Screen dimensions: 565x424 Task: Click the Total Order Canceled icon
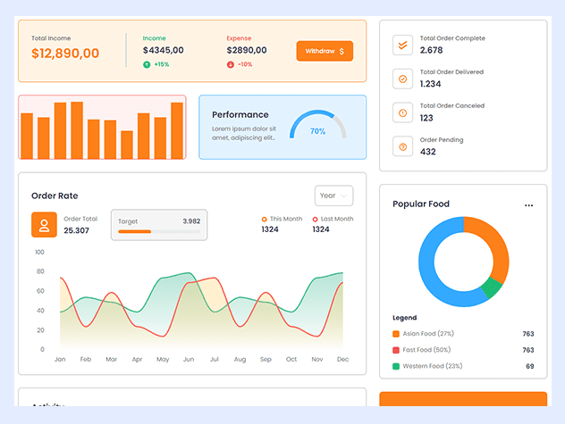(402, 112)
